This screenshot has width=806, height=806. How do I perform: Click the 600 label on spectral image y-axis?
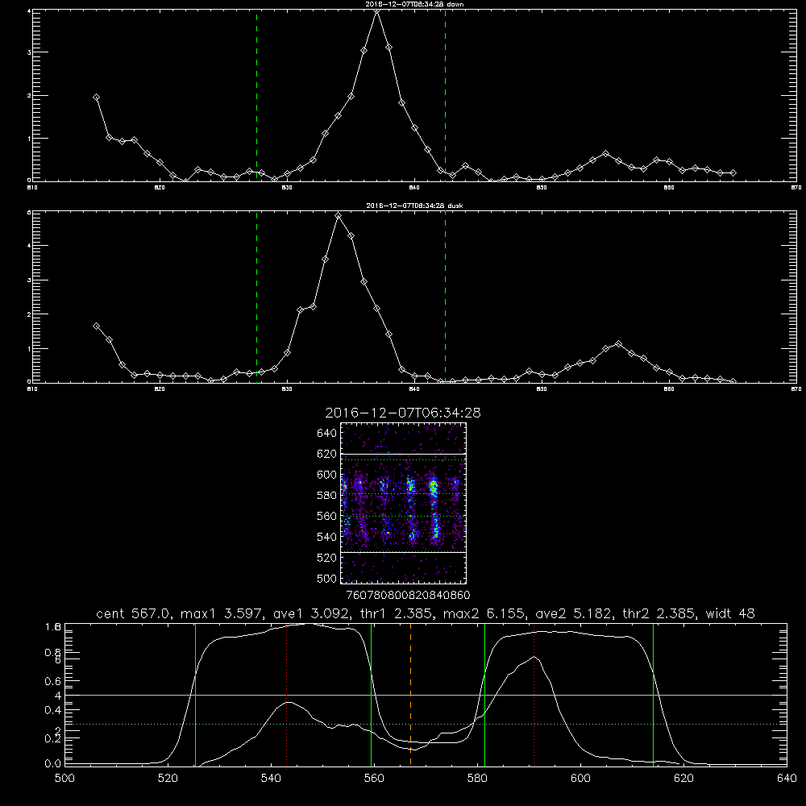[x=326, y=475]
